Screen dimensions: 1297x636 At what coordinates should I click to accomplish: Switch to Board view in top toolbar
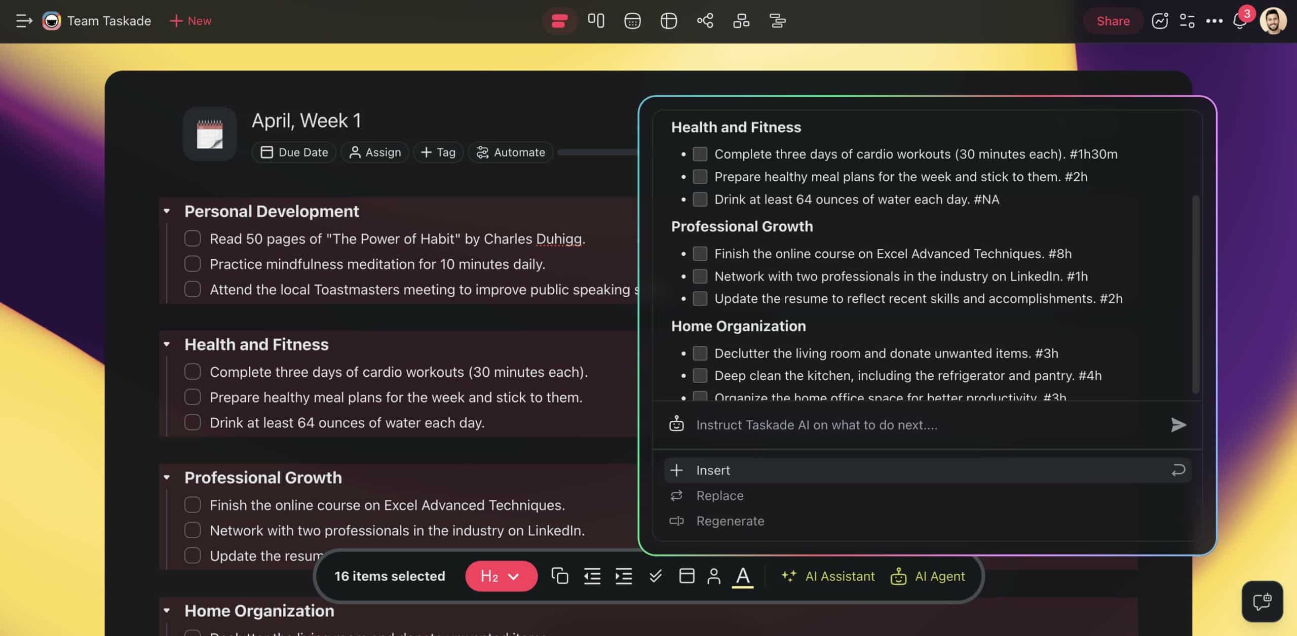[596, 21]
